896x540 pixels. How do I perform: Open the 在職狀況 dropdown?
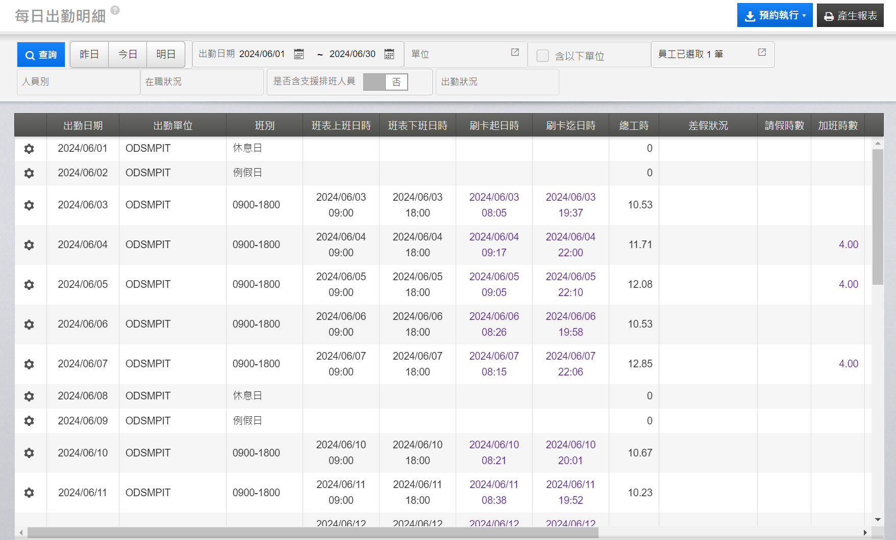[x=202, y=82]
